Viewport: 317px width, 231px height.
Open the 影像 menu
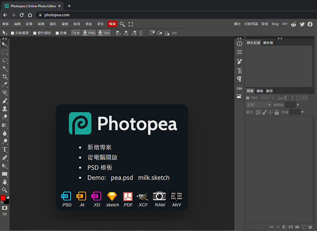click(x=29, y=24)
